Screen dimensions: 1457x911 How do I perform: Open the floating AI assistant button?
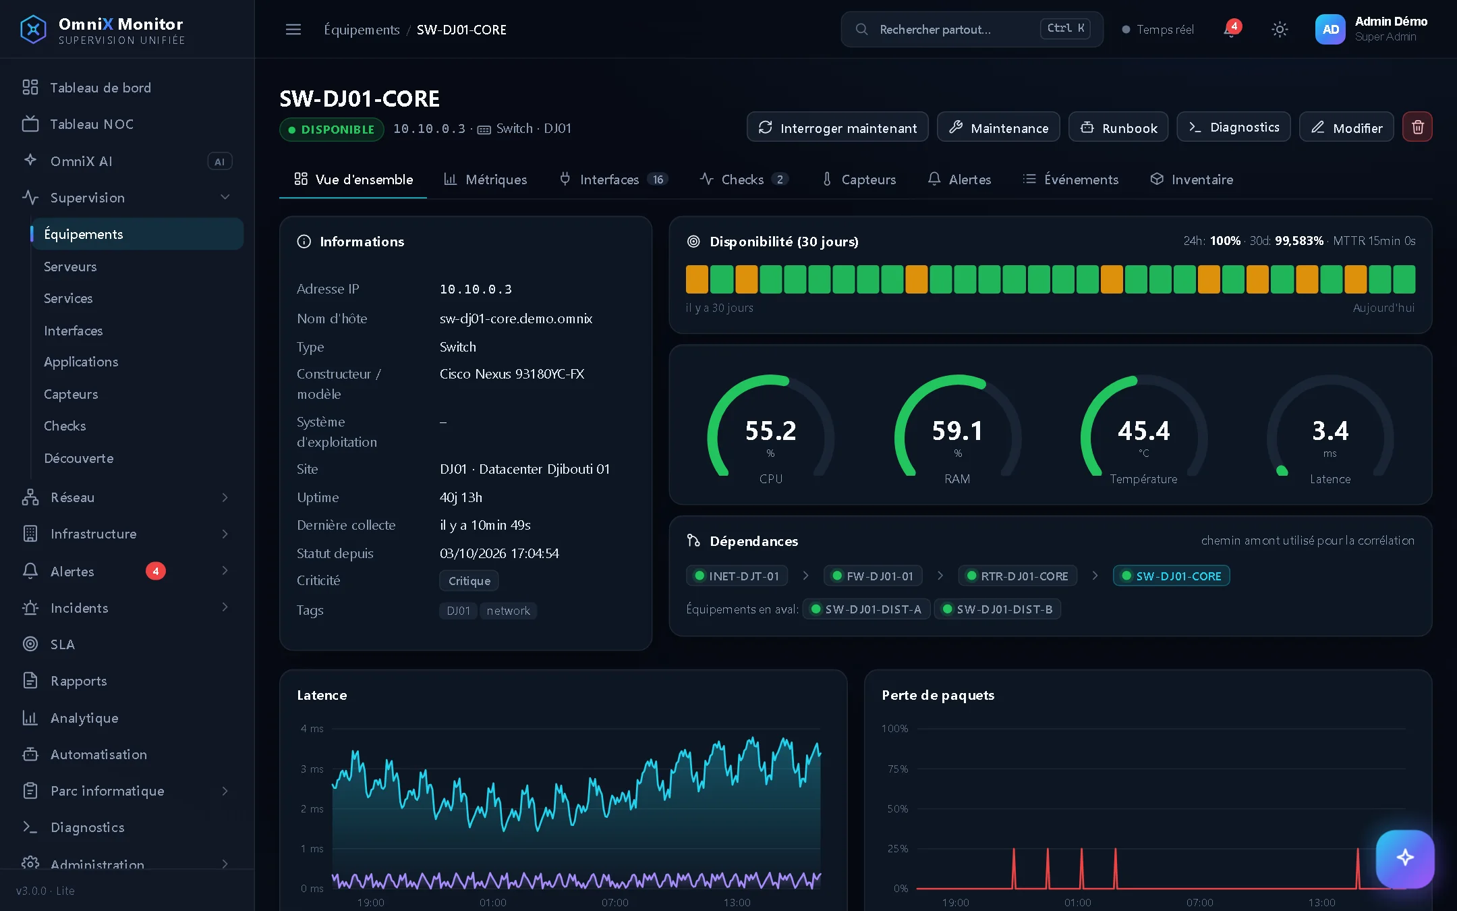coord(1405,858)
